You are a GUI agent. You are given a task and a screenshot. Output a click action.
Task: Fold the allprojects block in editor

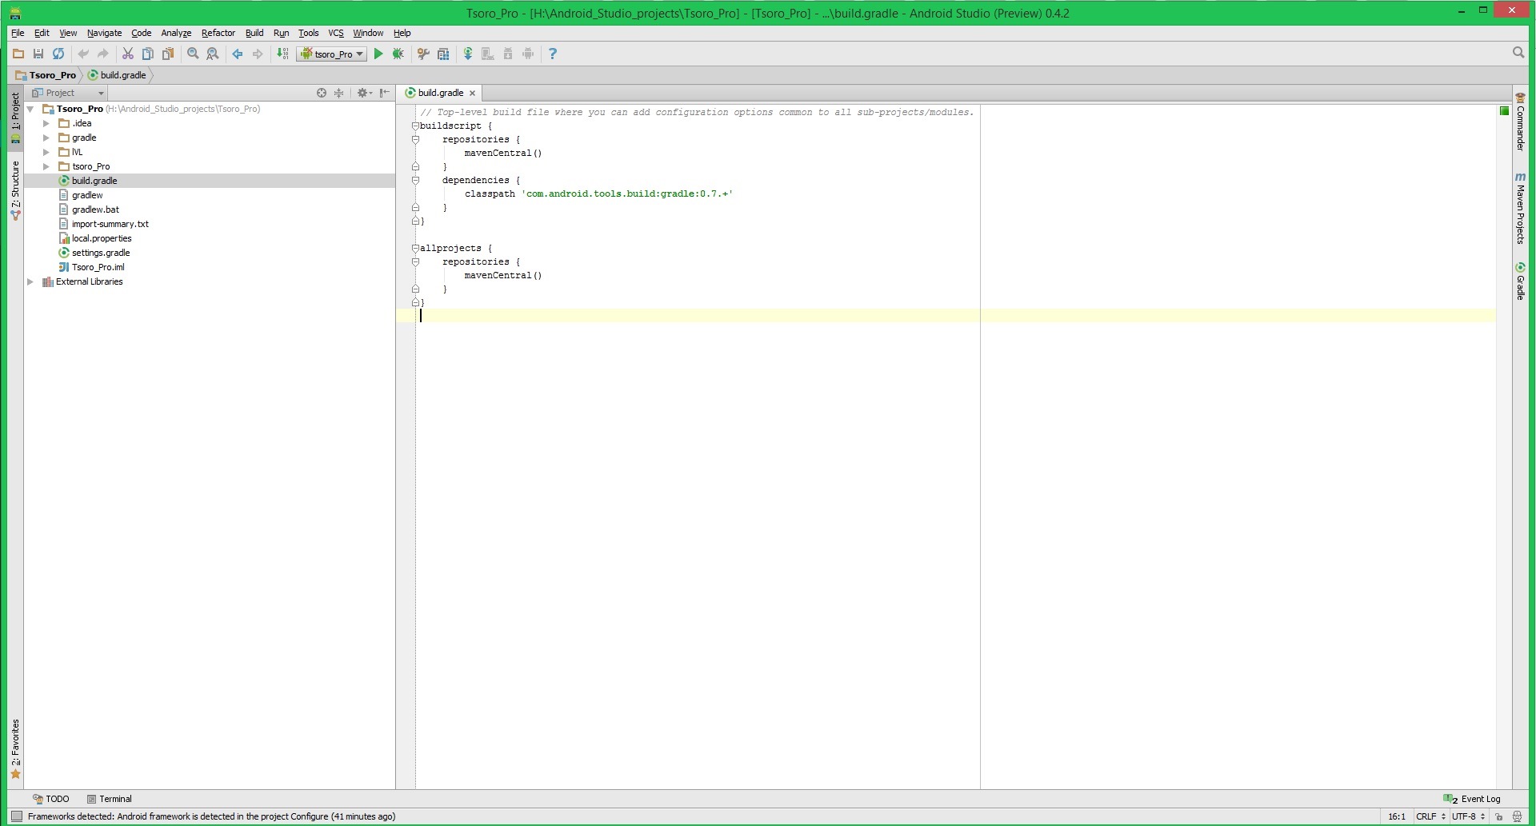point(415,248)
